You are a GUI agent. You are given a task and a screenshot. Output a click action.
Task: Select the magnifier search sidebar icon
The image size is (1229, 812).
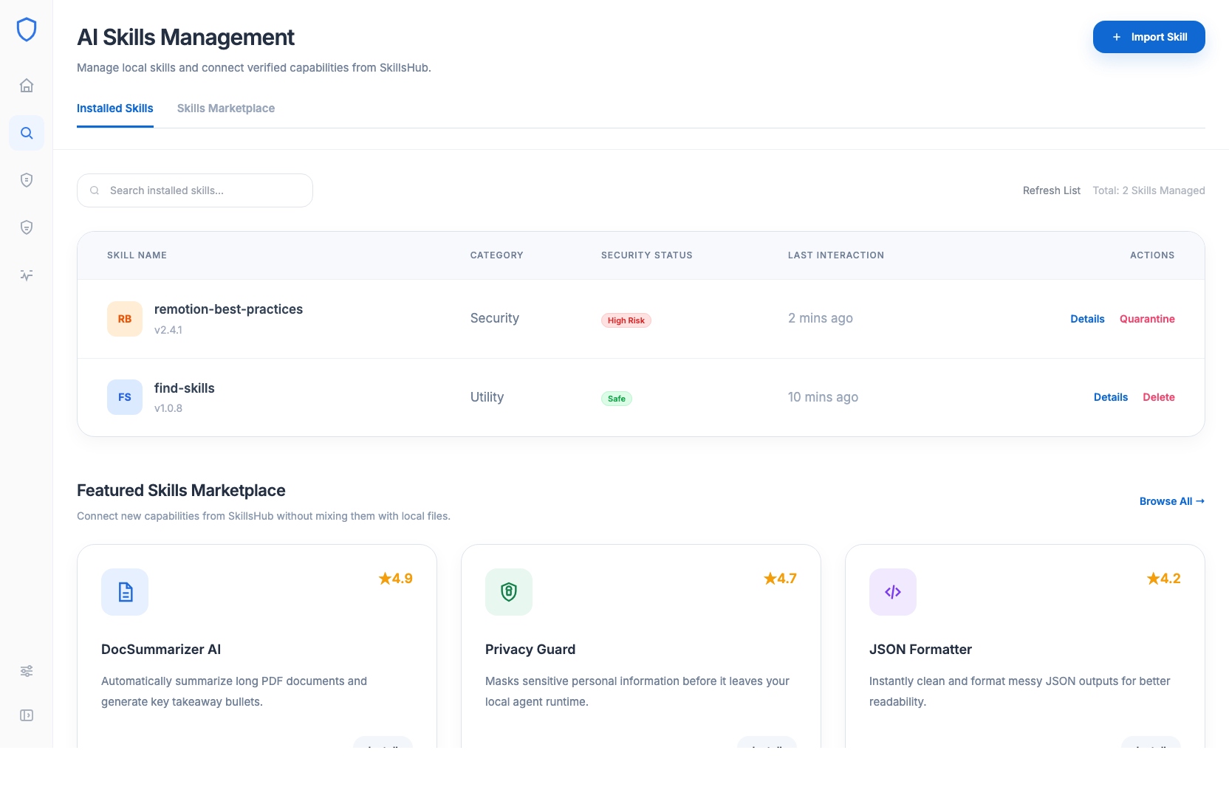[x=27, y=133]
